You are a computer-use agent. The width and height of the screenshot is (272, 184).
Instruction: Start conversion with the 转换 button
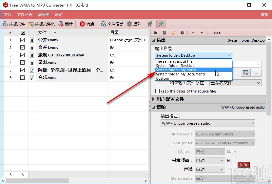[87, 24]
